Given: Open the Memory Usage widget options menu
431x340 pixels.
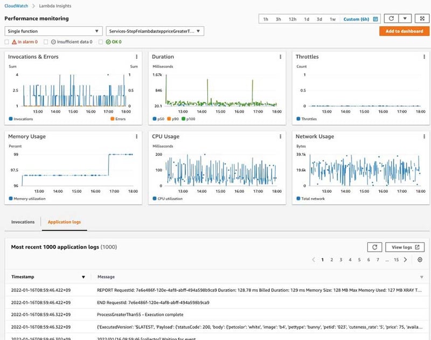Looking at the screenshot, I should [137, 136].
